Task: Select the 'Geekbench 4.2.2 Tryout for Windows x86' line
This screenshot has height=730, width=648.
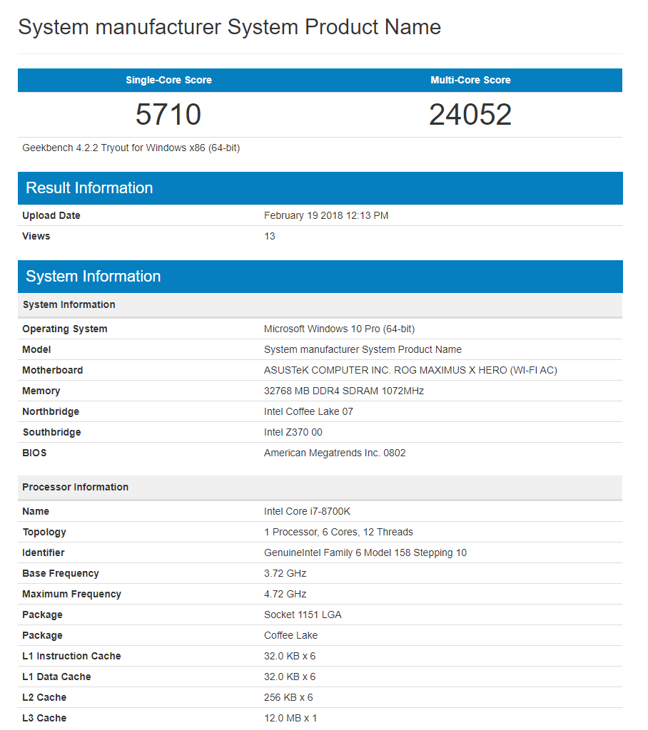Action: 131,148
